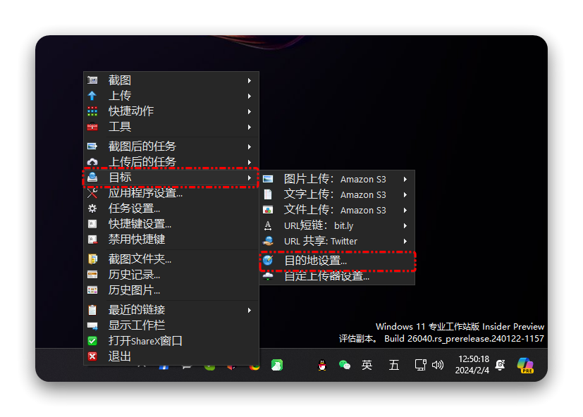
Task: Click the blue upload arrow icon
Action: point(92,96)
